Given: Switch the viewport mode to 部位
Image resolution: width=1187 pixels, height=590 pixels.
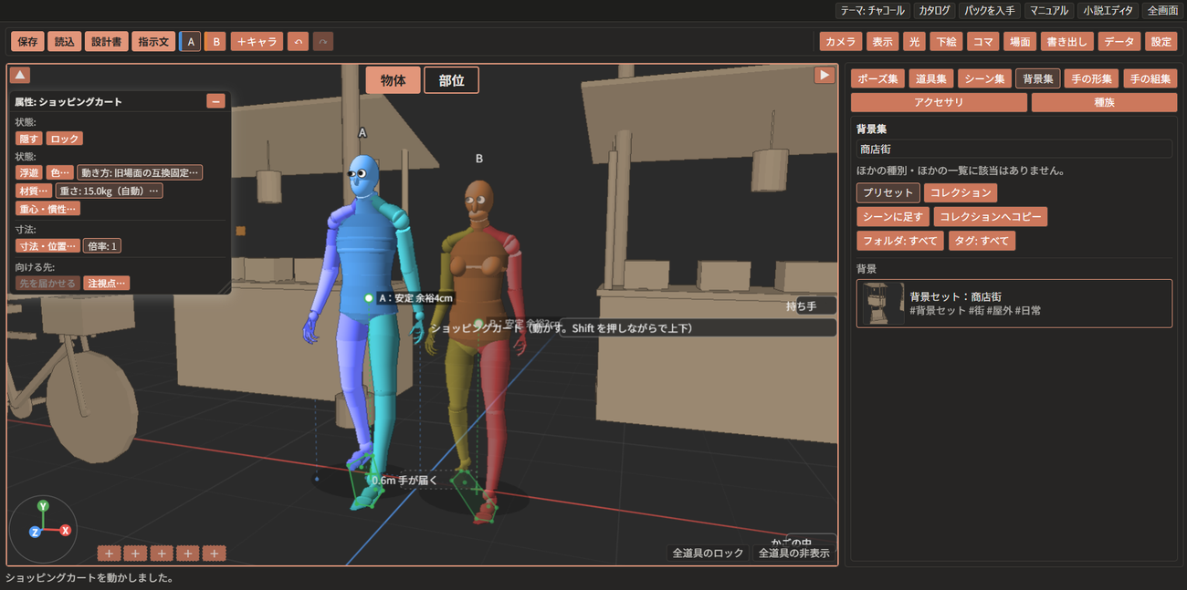Looking at the screenshot, I should 451,80.
